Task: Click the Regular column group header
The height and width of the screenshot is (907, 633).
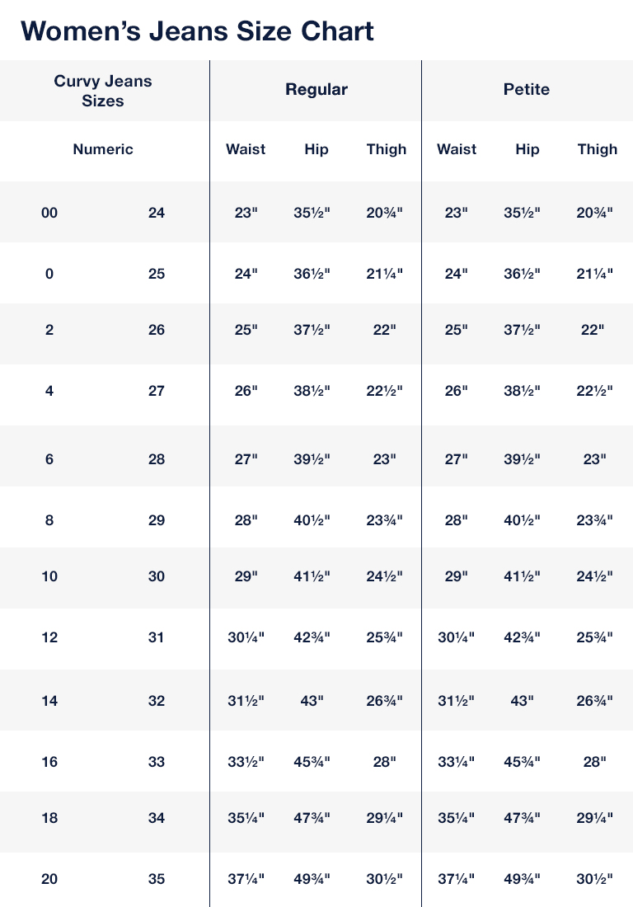Action: 316,90
